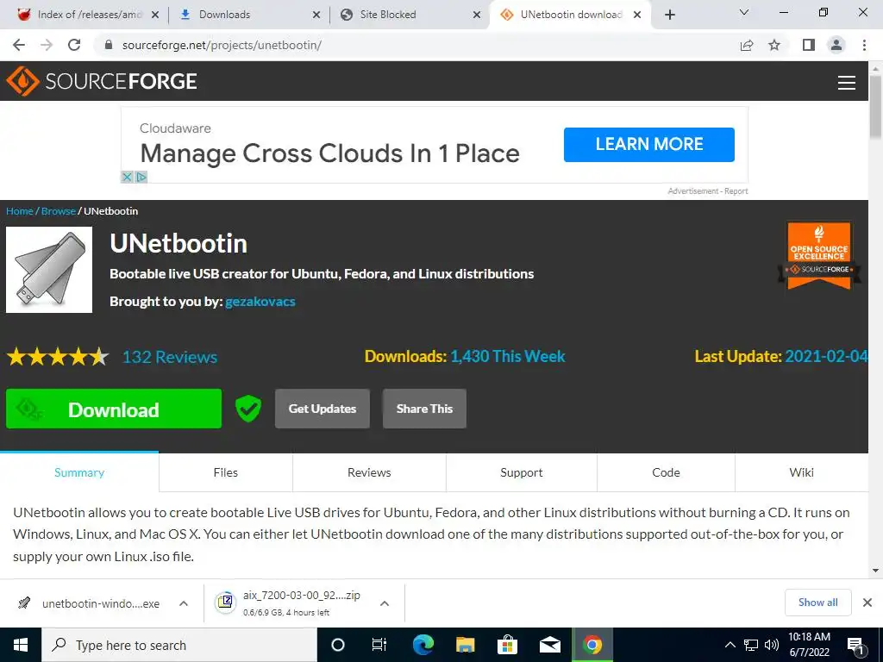This screenshot has height=662, width=883.
Task: Click the Home breadcrumb link
Action: click(20, 211)
